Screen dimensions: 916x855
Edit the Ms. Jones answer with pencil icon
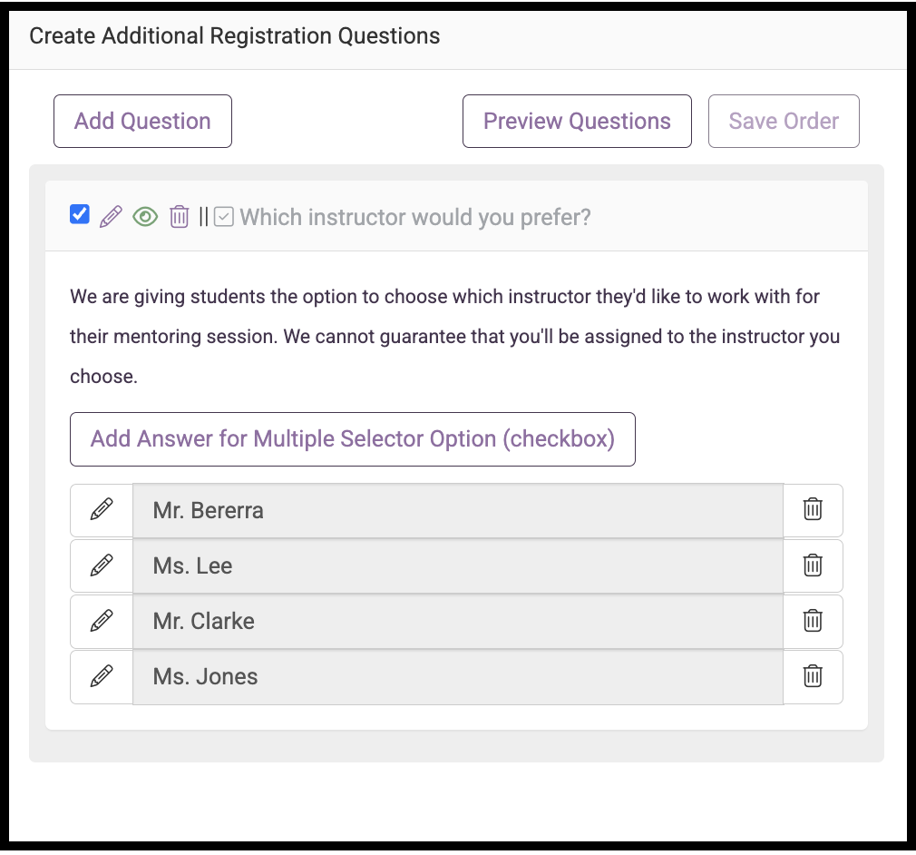tap(102, 676)
